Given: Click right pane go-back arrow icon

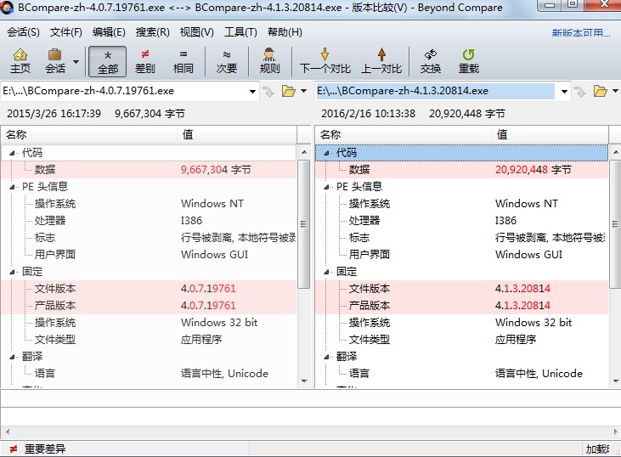Looking at the screenshot, I should pyautogui.click(x=580, y=92).
